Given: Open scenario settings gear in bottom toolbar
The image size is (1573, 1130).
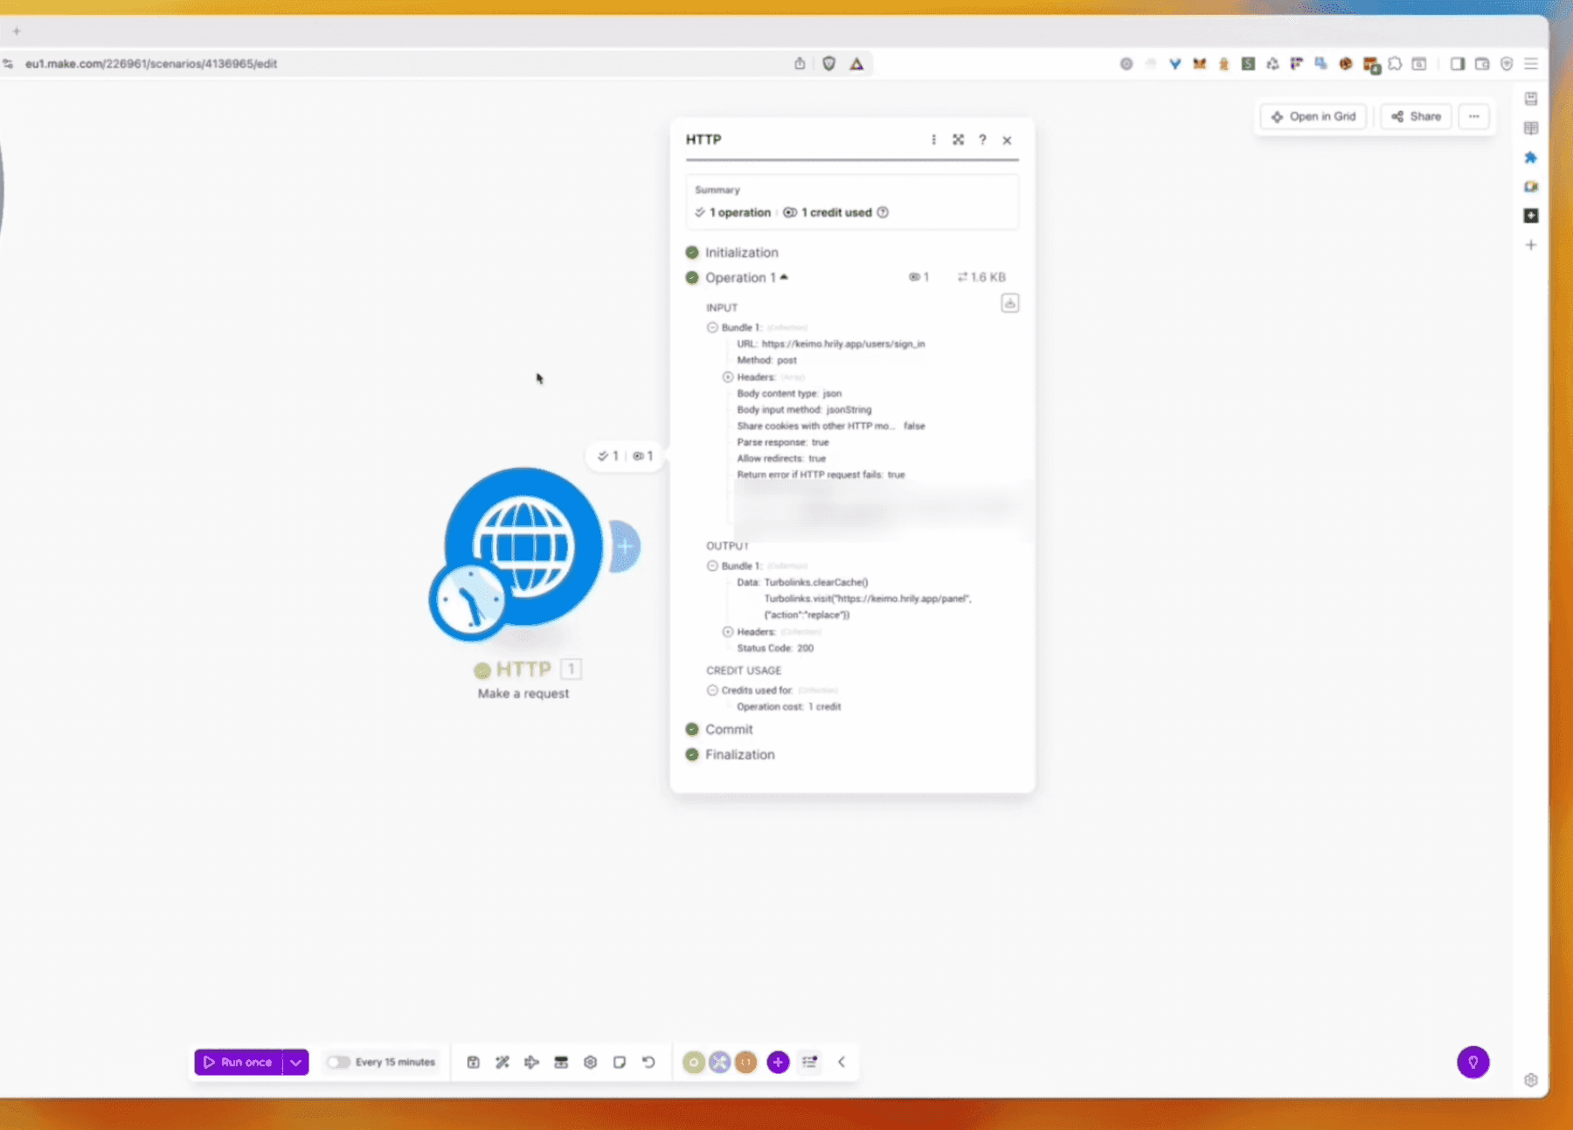Looking at the screenshot, I should pos(590,1062).
